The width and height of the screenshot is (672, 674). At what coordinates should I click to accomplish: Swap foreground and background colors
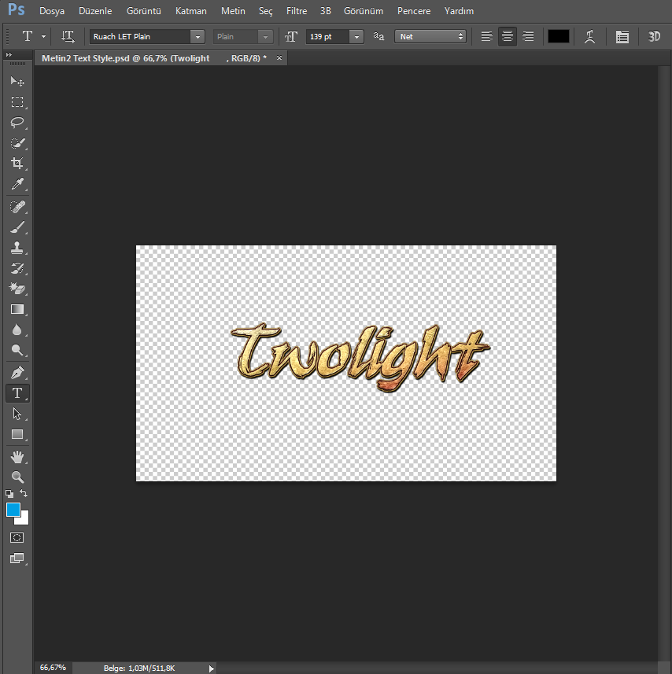coord(24,493)
